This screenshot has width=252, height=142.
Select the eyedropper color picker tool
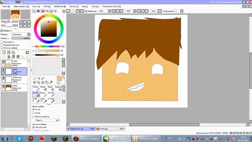tap(51, 82)
